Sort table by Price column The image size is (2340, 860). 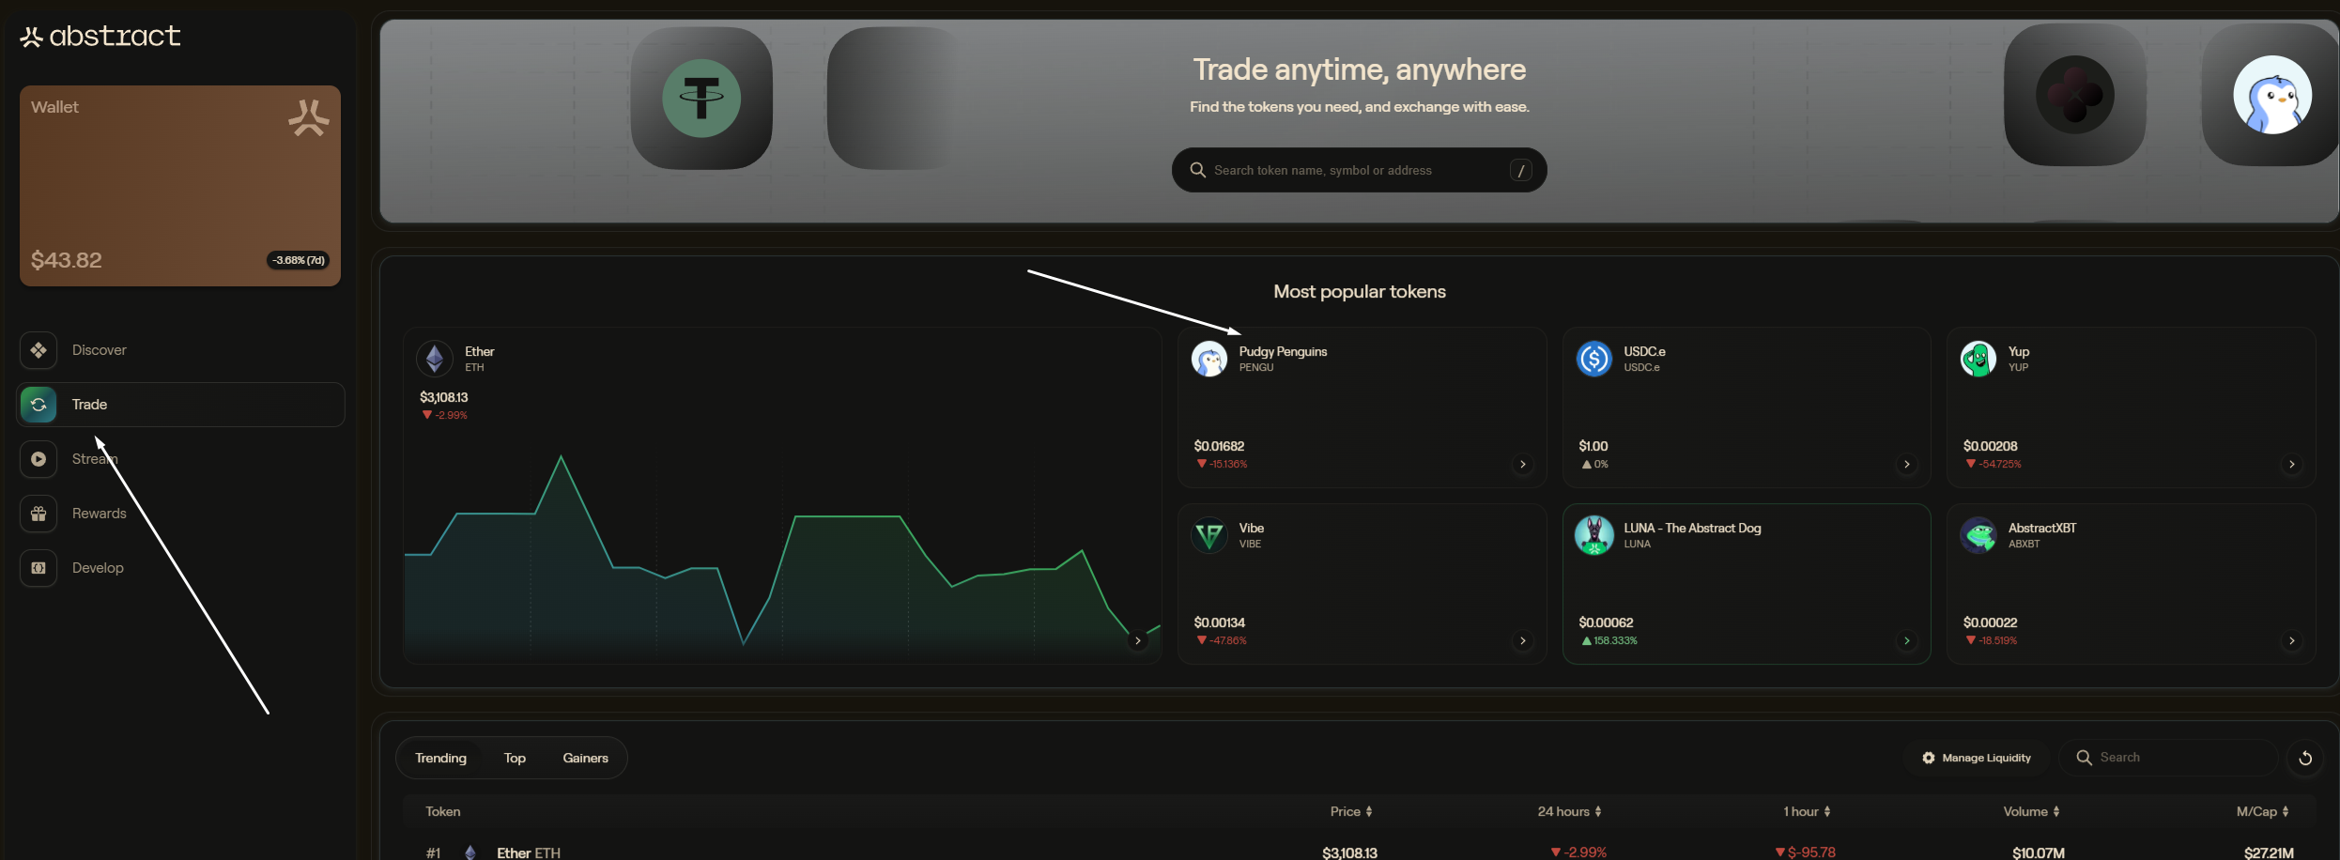[x=1351, y=811]
